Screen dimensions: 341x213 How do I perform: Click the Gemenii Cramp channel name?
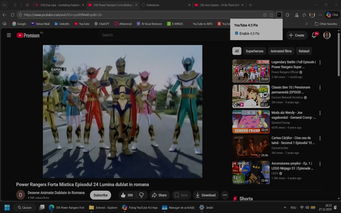(x=281, y=123)
